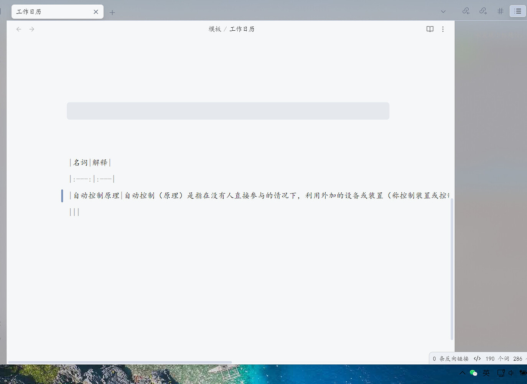The width and height of the screenshot is (527, 384).
Task: Open the tags panel hash icon
Action: (x=500, y=11)
